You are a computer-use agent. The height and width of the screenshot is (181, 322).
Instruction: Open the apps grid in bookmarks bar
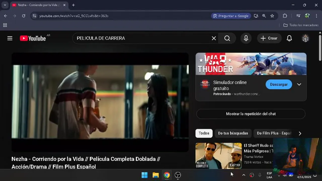[5, 25]
